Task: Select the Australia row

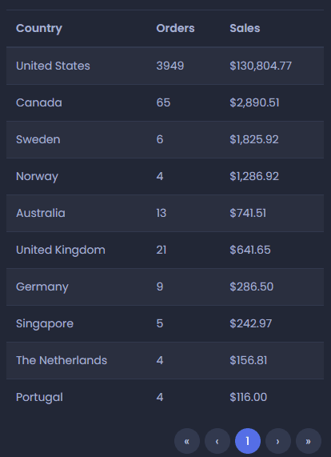Action: [x=165, y=213]
